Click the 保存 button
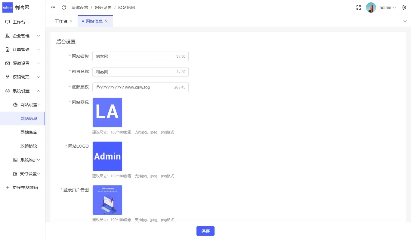Image resolution: width=411 pixels, height=240 pixels. point(205,231)
